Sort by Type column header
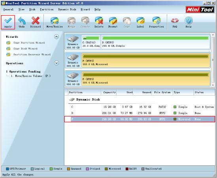The image size is (217, 178). click(183, 92)
